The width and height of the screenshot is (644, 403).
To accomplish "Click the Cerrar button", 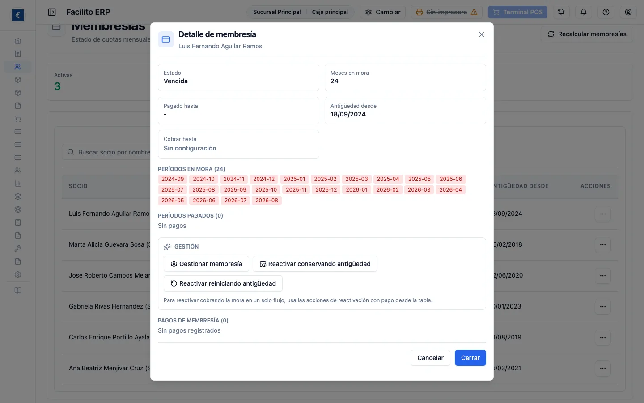I will [x=470, y=358].
